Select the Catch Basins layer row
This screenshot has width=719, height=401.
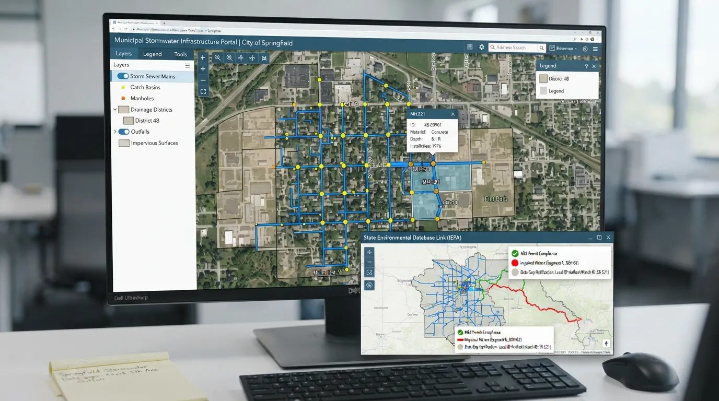pyautogui.click(x=153, y=87)
